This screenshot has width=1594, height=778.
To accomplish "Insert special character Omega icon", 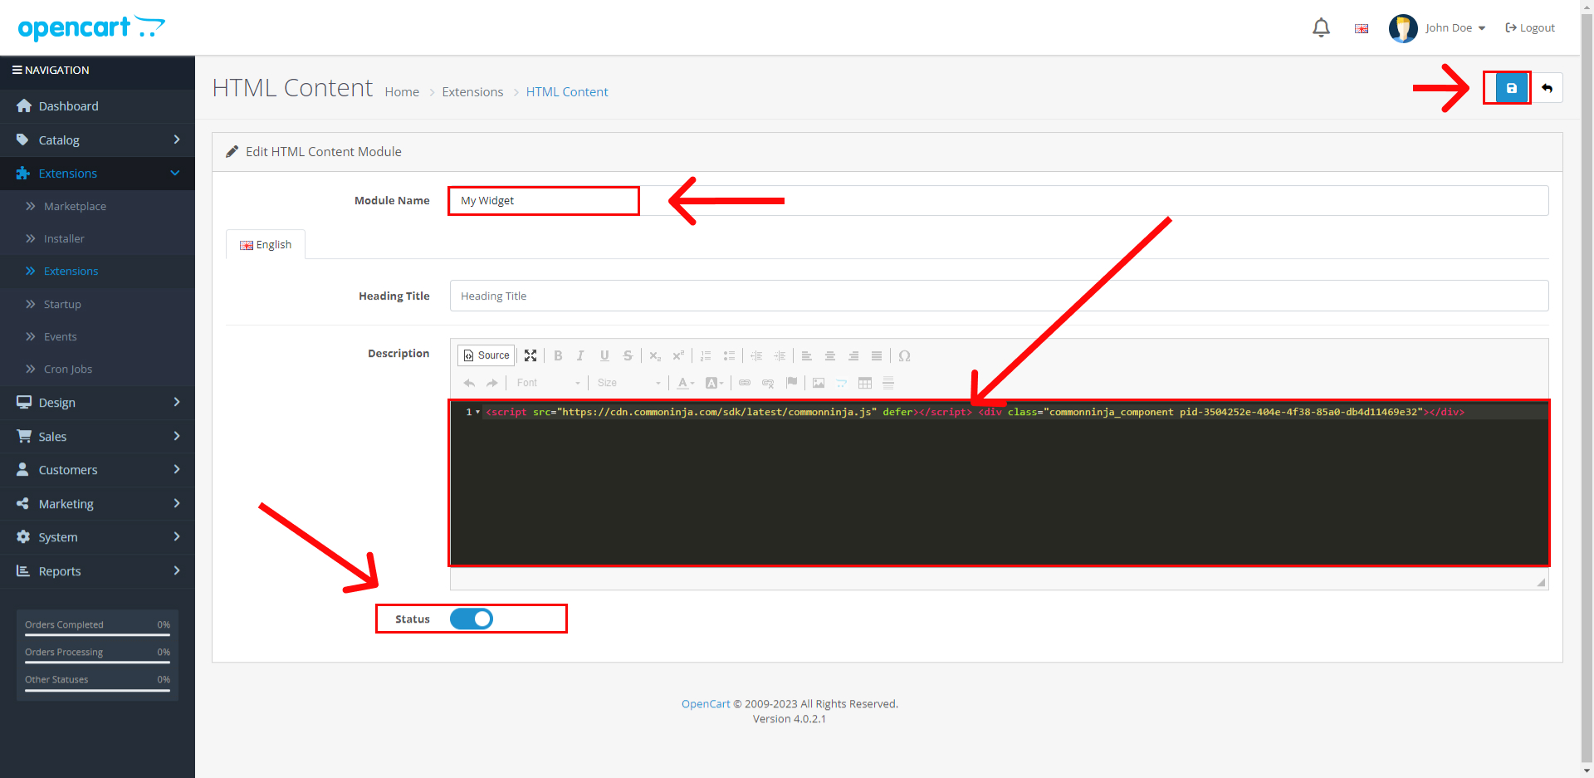I will coord(904,355).
